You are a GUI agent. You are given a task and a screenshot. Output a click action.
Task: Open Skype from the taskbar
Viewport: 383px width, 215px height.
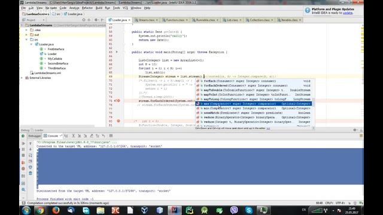(x=249, y=210)
